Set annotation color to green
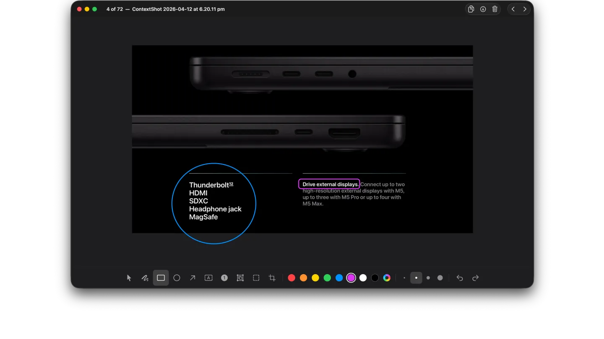 [x=327, y=278]
